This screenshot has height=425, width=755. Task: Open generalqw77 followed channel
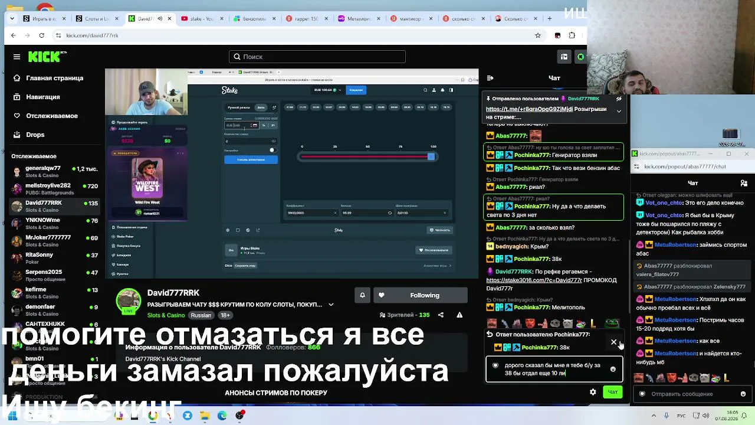click(x=54, y=172)
